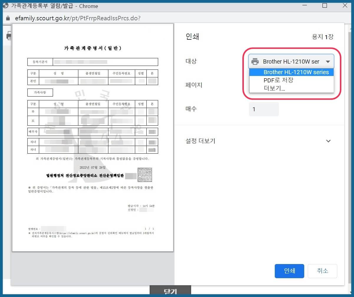Click the 인쇄 print button
This screenshot has width=354, height=297.
(x=289, y=271)
